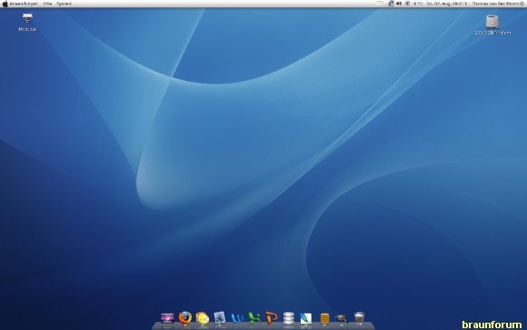Screen dimensions: 527x330
Task: Click the network status tray icon
Action: tap(407, 4)
